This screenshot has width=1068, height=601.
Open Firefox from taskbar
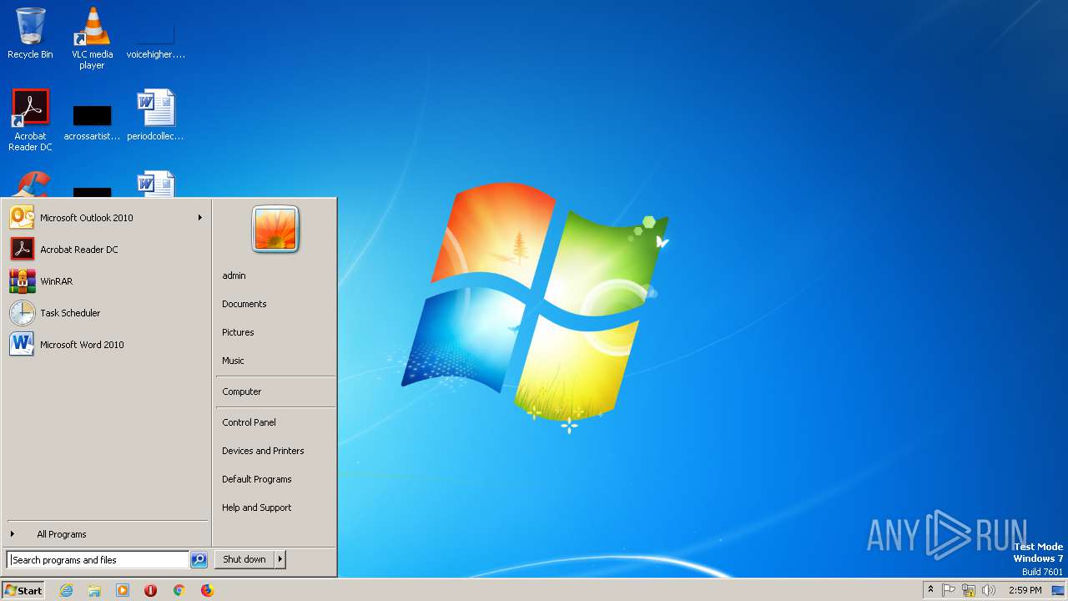tap(207, 590)
